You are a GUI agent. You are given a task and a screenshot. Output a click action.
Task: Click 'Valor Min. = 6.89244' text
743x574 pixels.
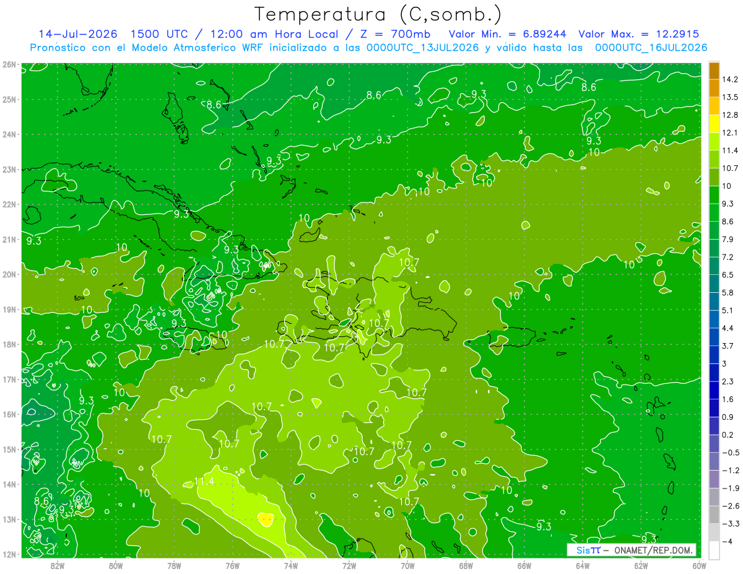509,34
